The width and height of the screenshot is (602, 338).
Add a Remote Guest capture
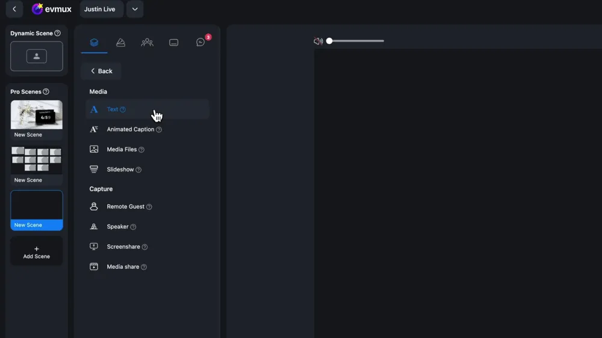point(125,207)
